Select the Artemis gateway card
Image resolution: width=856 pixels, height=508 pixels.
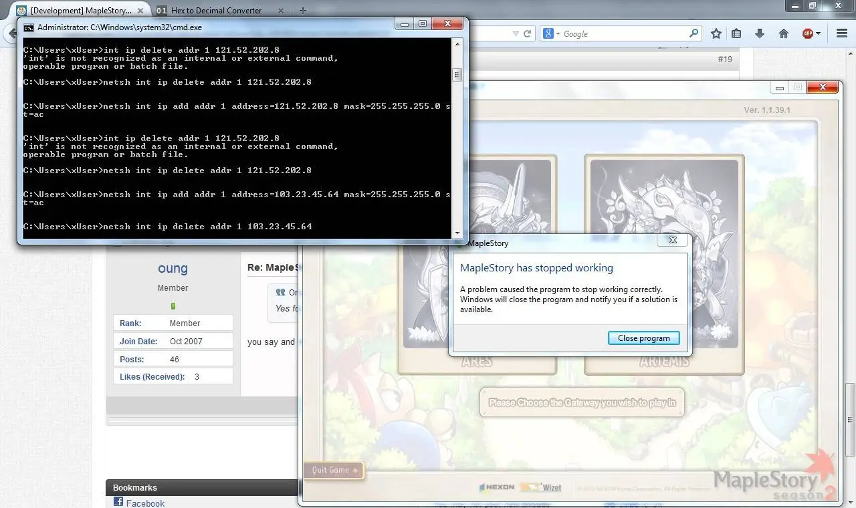[664, 264]
